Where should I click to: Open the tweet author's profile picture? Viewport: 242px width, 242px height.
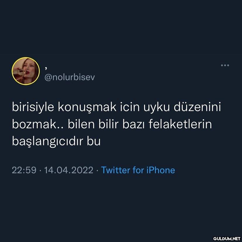click(x=26, y=71)
